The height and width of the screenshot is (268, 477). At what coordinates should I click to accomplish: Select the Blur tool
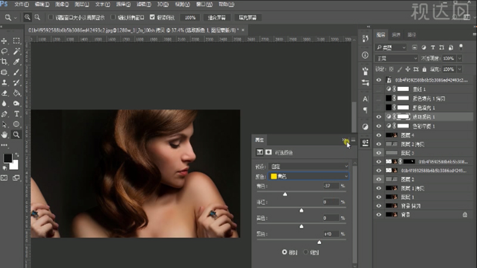(x=4, y=103)
